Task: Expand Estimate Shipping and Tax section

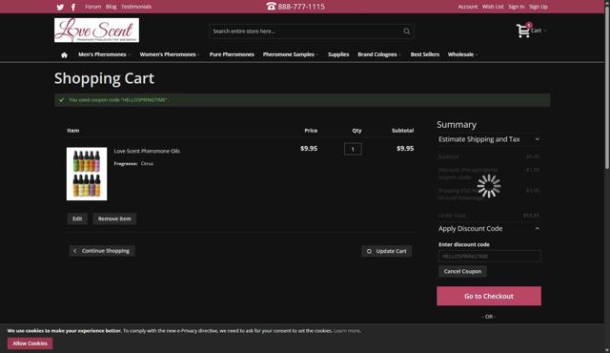Action: pos(489,139)
